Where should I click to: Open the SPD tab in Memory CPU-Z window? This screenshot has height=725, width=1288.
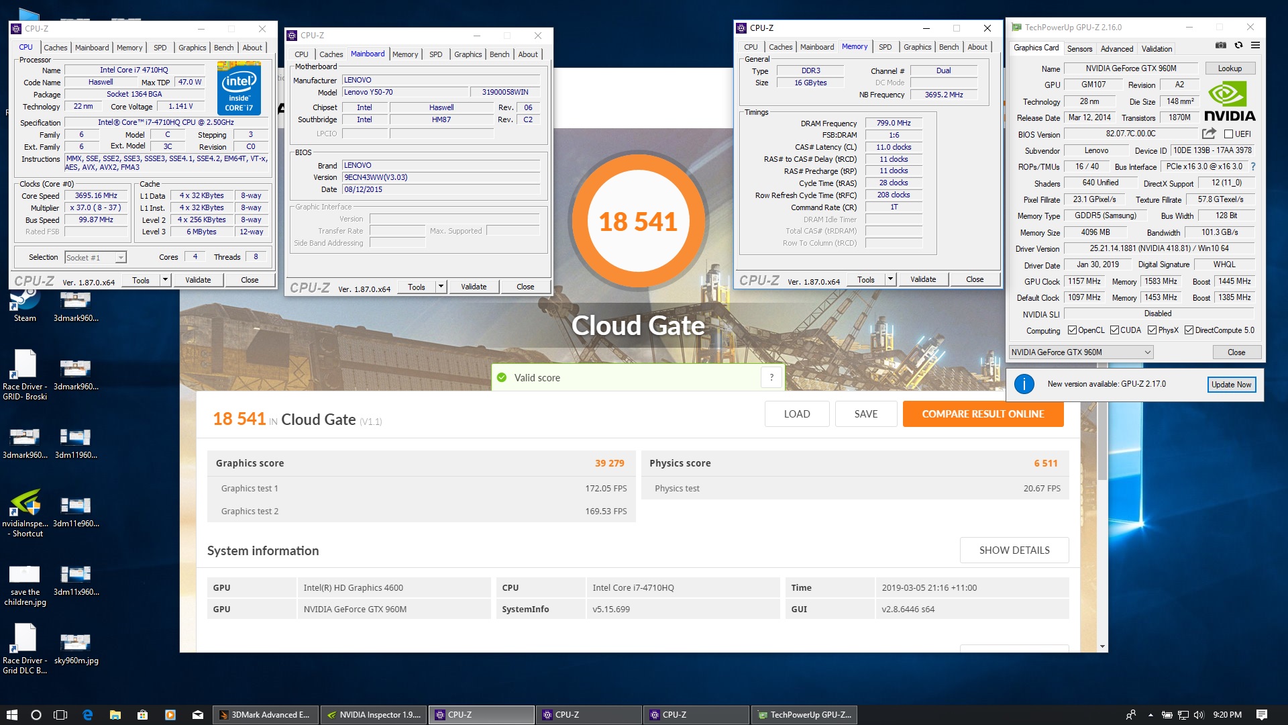pyautogui.click(x=885, y=47)
